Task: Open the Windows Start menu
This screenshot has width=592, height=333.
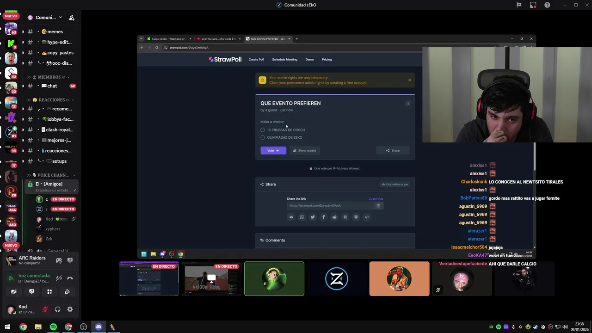Action: click(x=7, y=327)
